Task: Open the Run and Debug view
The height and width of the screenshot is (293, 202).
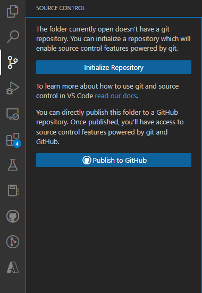Action: tap(13, 88)
